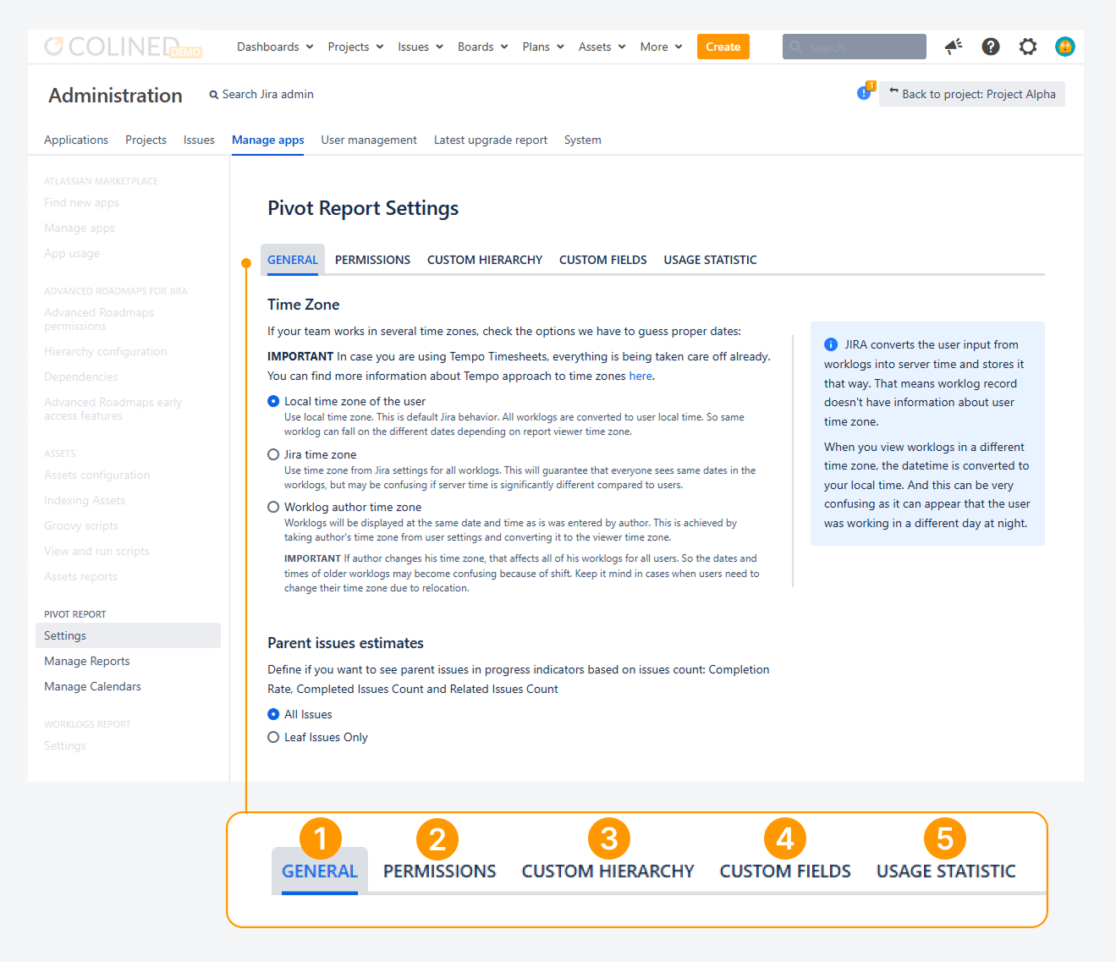Open the CUSTOM HIERARCHY tab
The image size is (1116, 962).
click(x=485, y=260)
